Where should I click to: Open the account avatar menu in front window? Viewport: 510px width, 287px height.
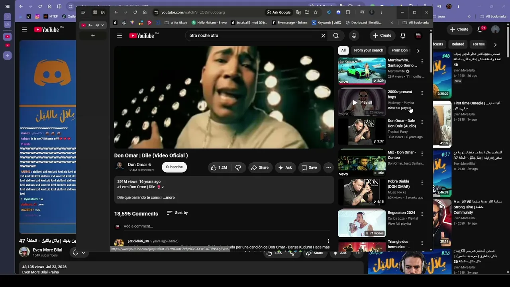coord(418,35)
